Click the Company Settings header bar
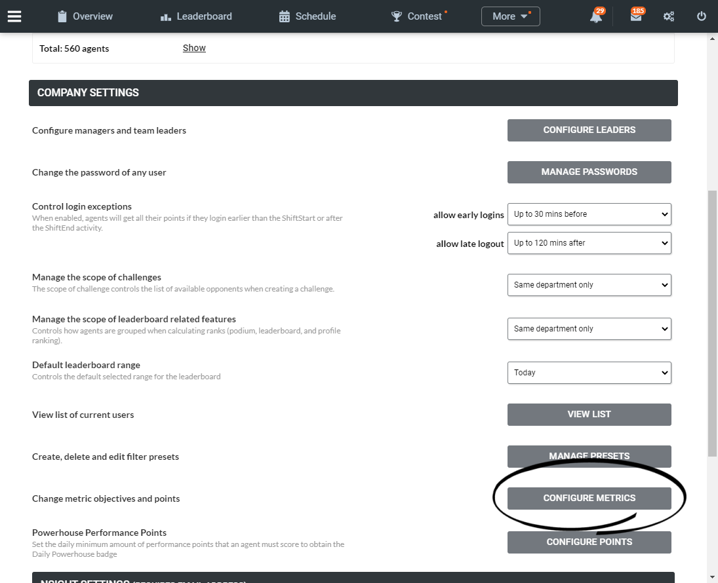This screenshot has width=718, height=583. tap(353, 93)
